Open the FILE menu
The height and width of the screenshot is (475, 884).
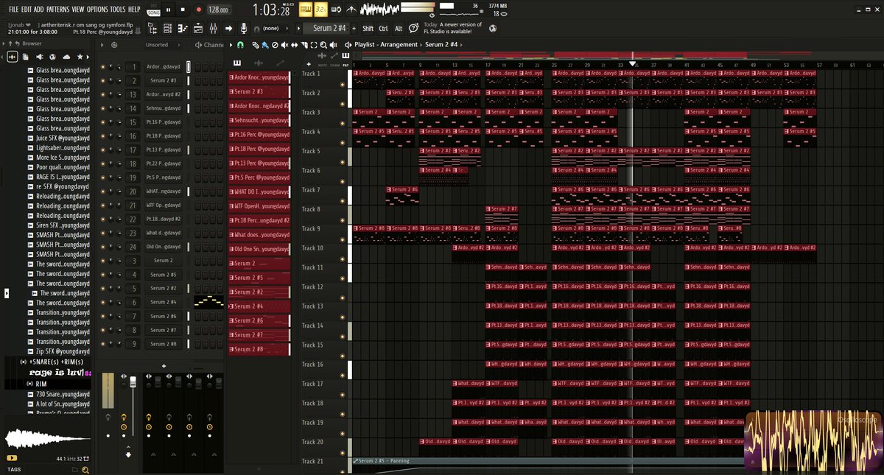tap(13, 10)
